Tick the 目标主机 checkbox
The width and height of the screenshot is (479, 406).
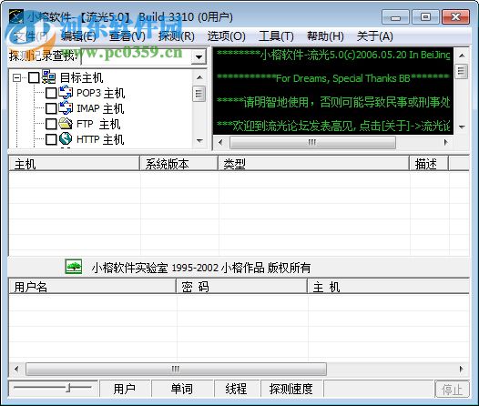34,77
